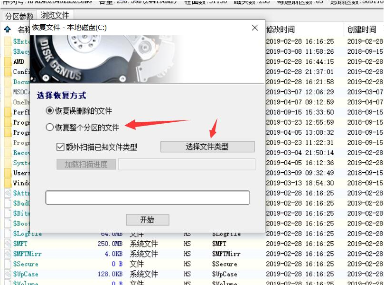
Task: Click modified time 2019-03-23 11:22:31
Action: 300,142
